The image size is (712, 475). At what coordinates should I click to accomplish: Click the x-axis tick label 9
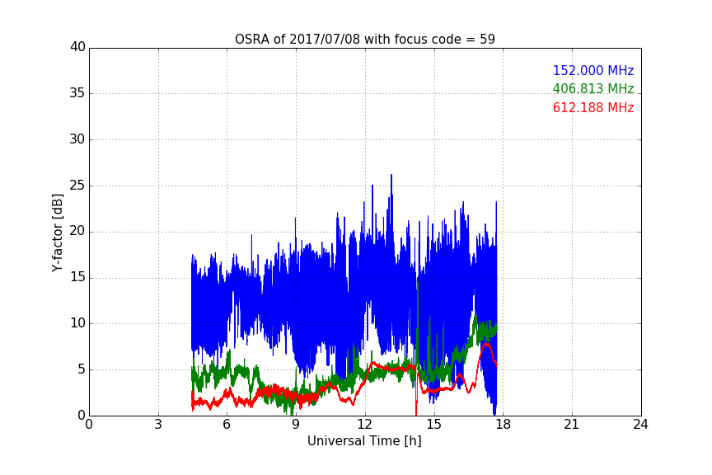click(296, 425)
